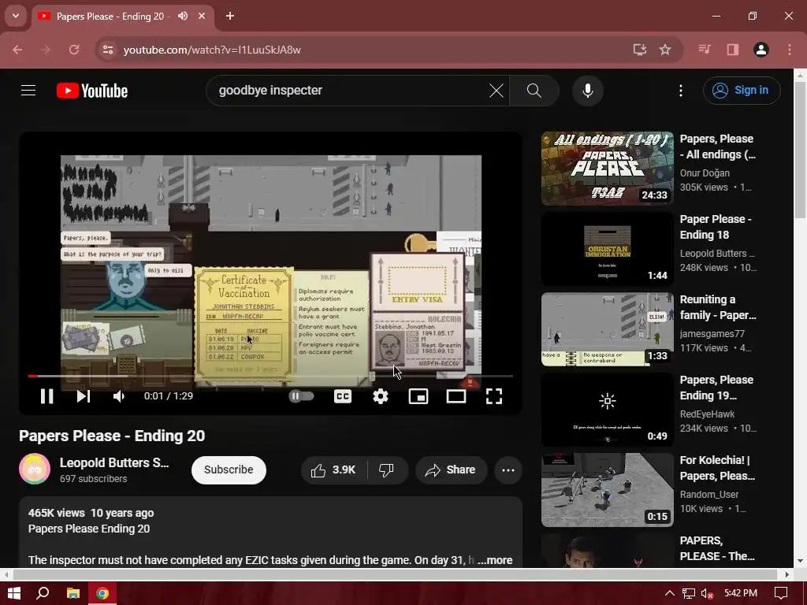The image size is (807, 605).
Task: Open media controls icon in toolbar
Action: point(705,50)
